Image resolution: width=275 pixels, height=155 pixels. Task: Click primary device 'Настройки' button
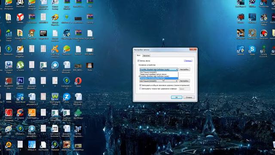(x=184, y=70)
